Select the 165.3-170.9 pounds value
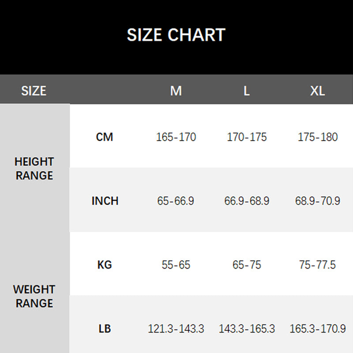Image resolution: width=353 pixels, height=353 pixels. click(x=317, y=329)
